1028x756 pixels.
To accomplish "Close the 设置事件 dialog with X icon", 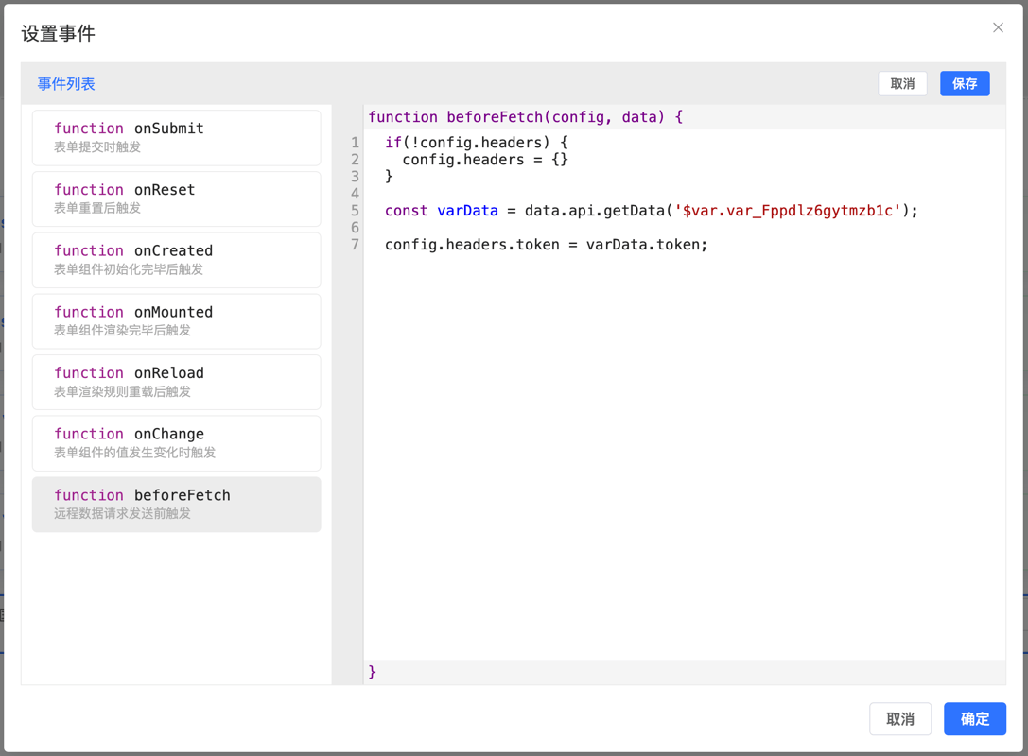I will click(998, 27).
